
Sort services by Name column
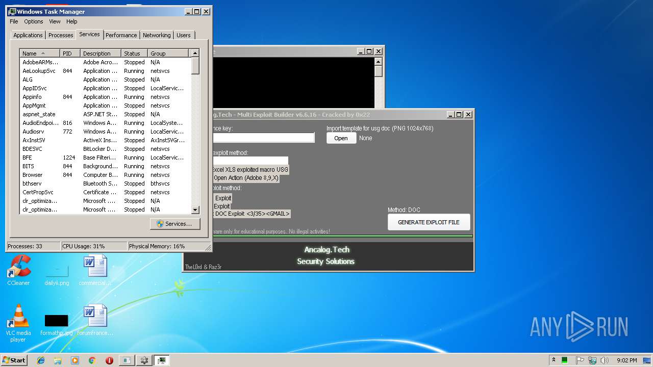click(x=40, y=53)
